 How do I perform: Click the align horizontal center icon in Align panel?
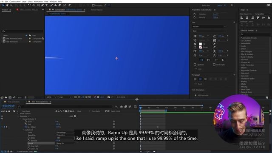(247, 18)
